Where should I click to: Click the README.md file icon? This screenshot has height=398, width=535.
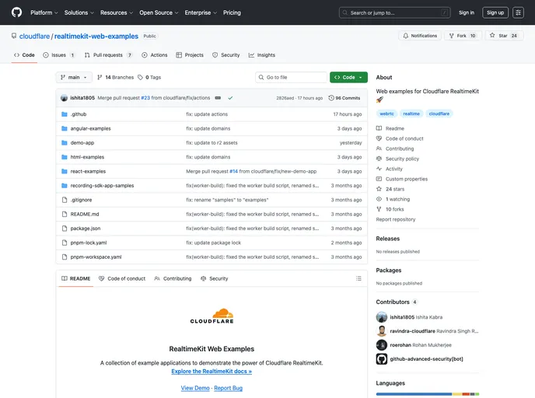64,215
